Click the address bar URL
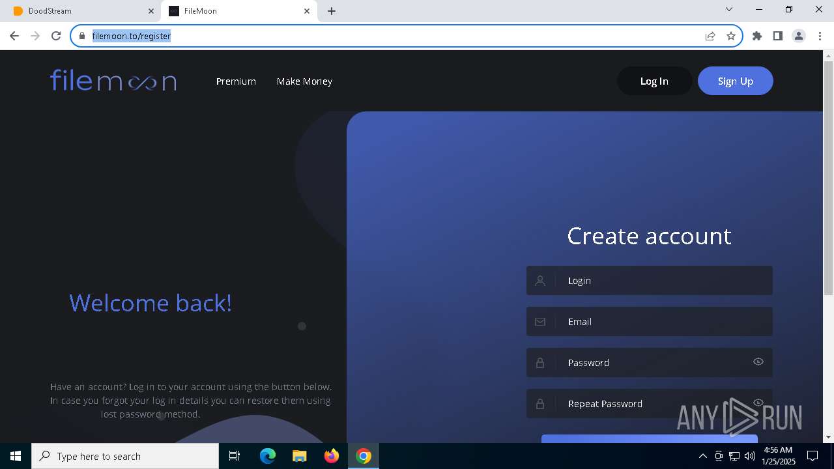This screenshot has width=834, height=469. pos(132,36)
